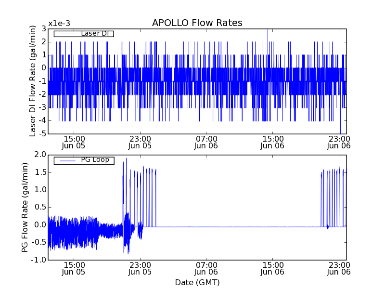
Task: Click the 1.0 y-axis tick of PG plot
Action: 40,190
